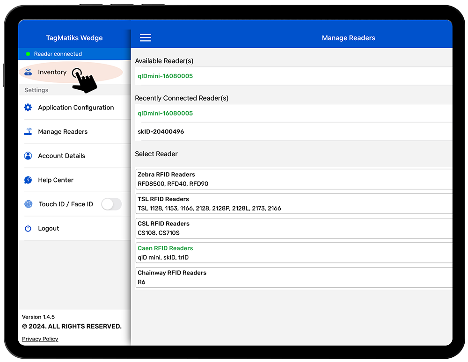Click the fingerprint Touch ID icon

29,204
